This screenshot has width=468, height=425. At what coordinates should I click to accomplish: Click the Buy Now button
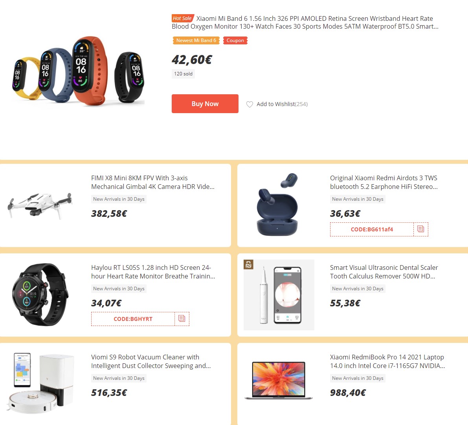[205, 104]
